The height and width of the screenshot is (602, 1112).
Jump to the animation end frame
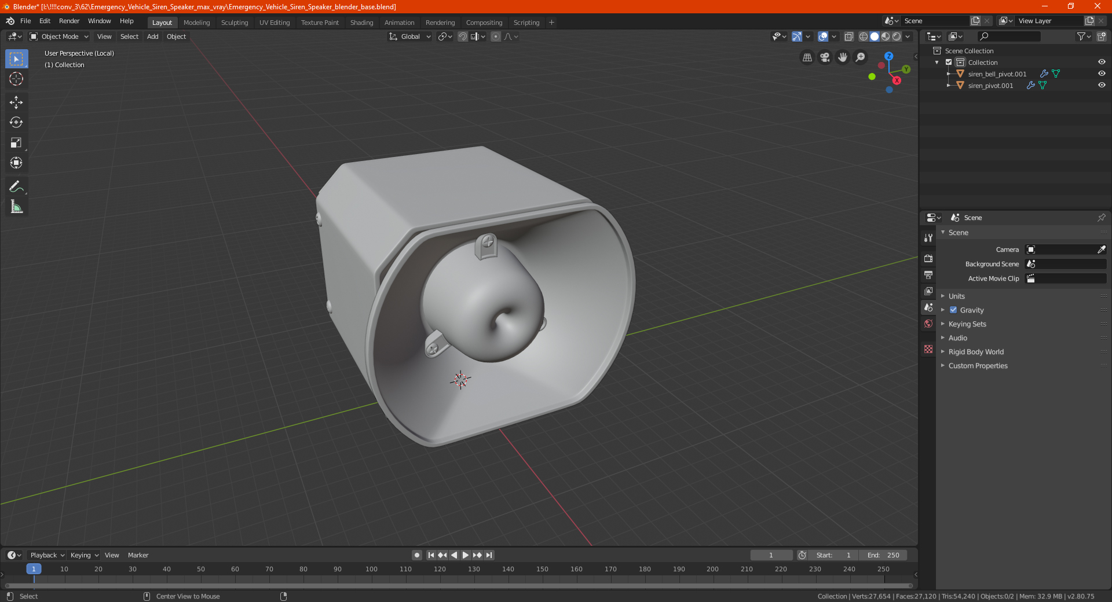coord(489,555)
